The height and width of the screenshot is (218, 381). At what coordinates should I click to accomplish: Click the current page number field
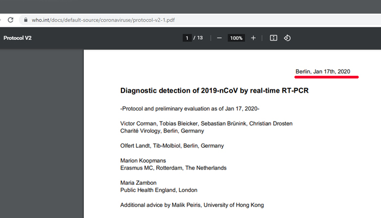pos(187,38)
